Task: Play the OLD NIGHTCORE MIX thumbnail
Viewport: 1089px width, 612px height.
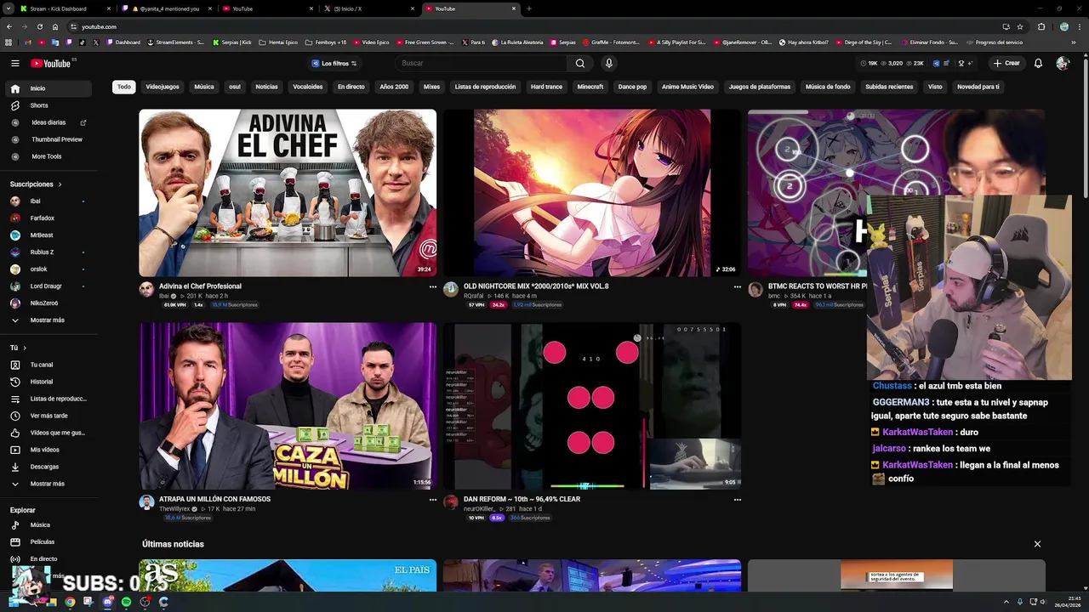Action: tap(592, 193)
